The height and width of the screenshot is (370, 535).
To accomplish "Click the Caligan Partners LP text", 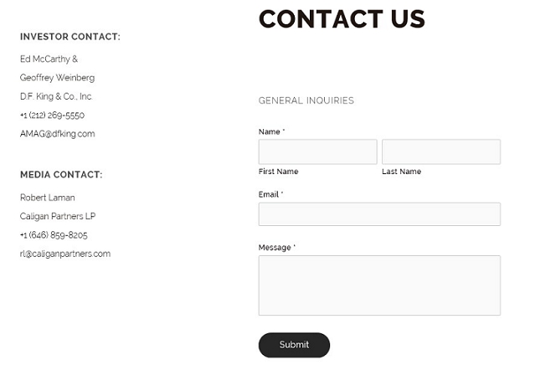I will point(58,217).
